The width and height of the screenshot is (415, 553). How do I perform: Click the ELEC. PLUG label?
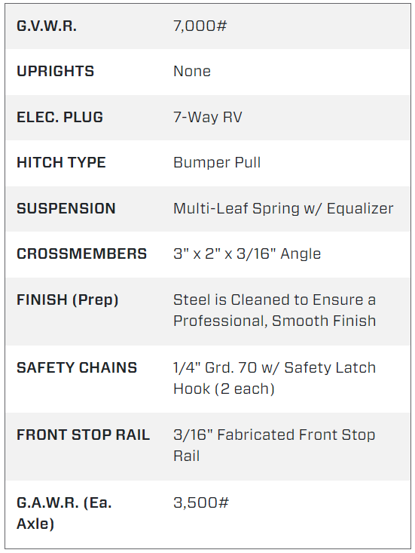(60, 117)
